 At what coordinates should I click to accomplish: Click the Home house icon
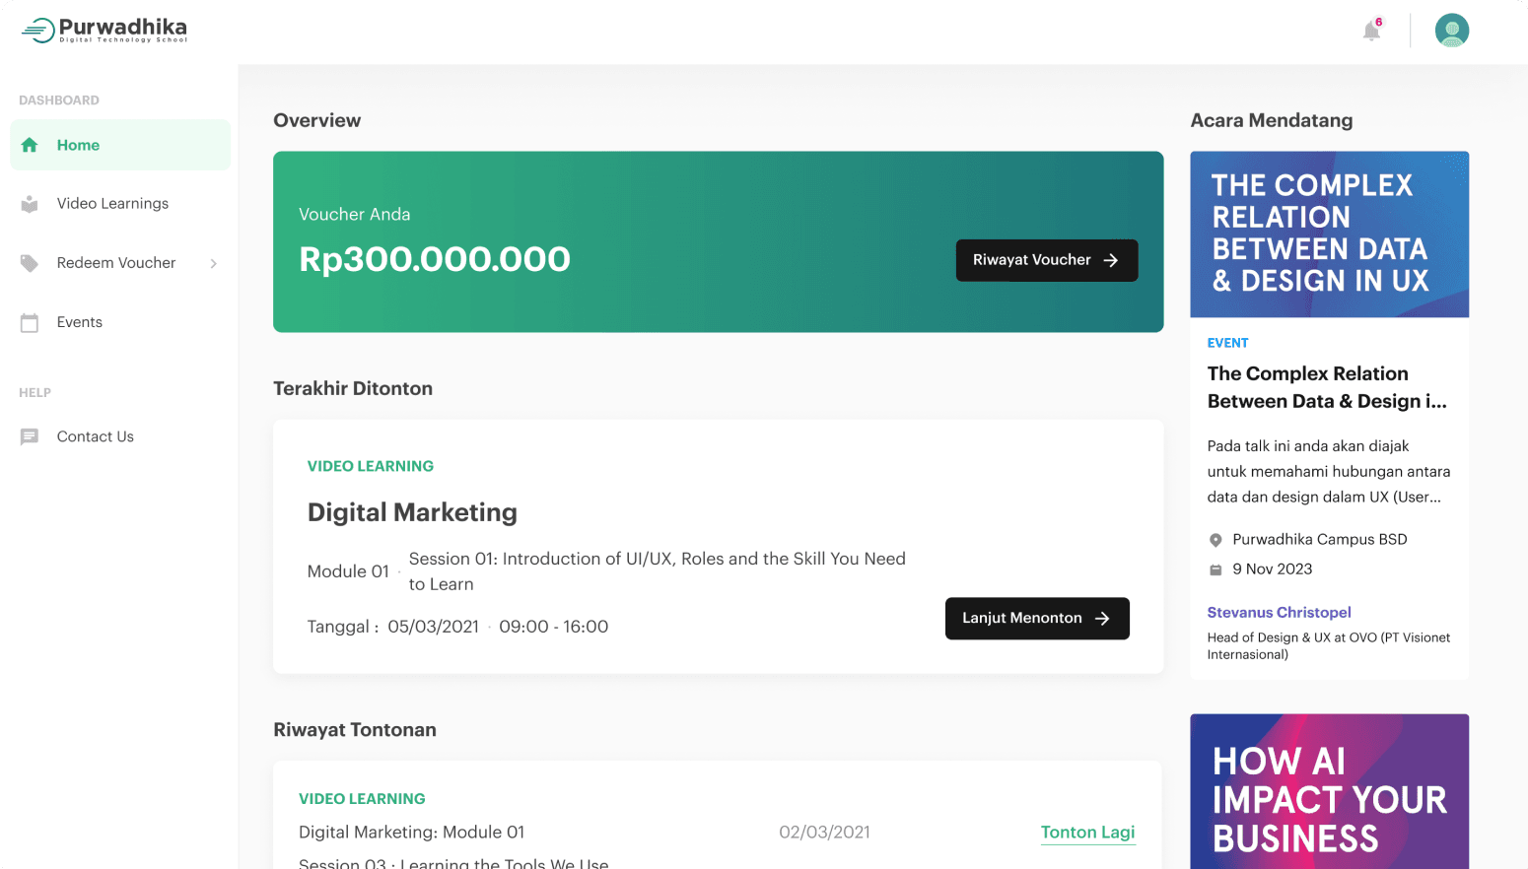[x=30, y=145]
